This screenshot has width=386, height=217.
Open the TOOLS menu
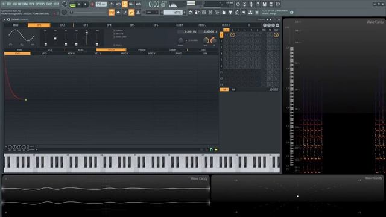(49, 4)
